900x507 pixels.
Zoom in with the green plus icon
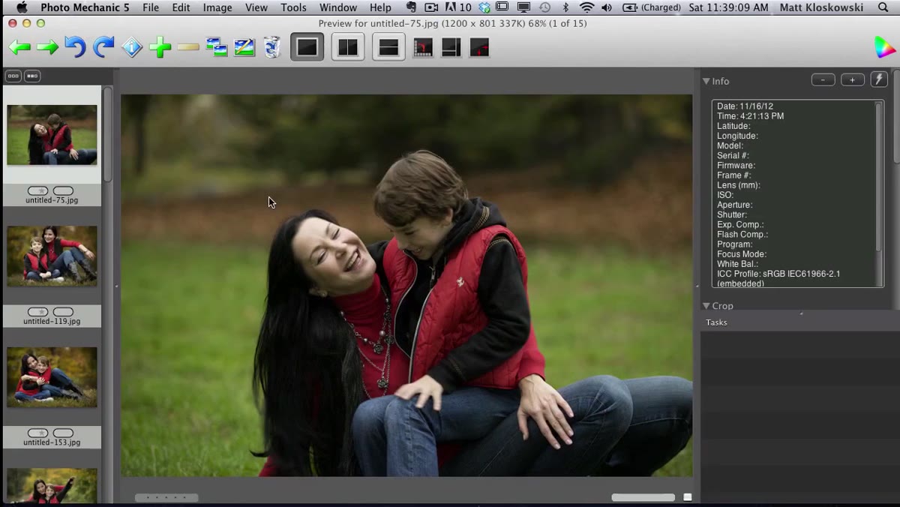[x=160, y=48]
